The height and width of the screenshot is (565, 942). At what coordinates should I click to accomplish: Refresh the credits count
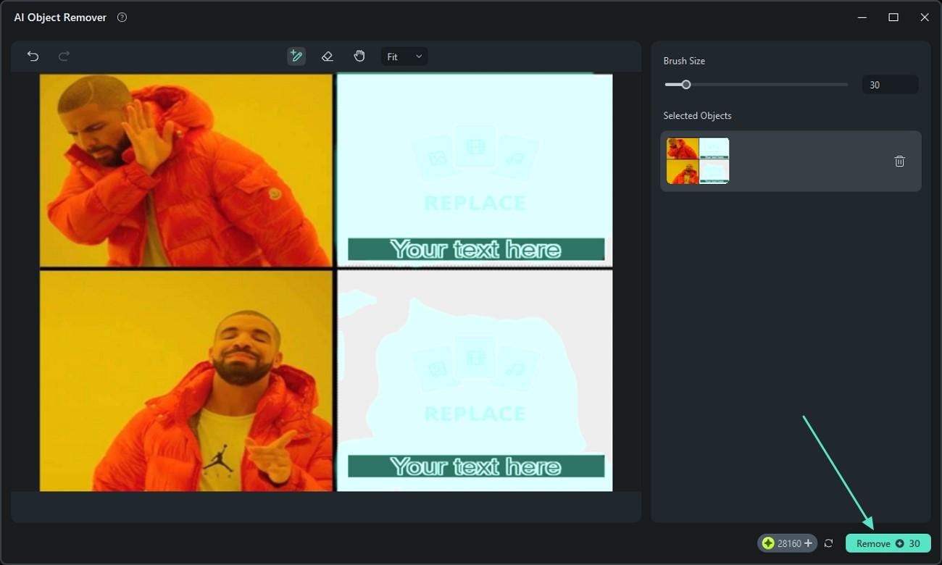[x=828, y=543]
